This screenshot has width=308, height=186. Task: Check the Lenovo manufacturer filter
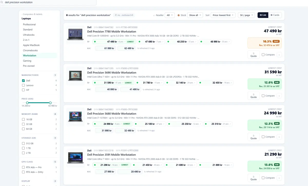click(23, 85)
